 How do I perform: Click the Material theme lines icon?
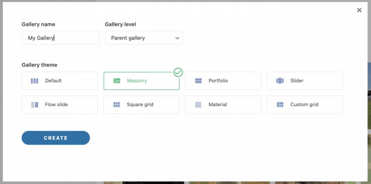tap(198, 105)
